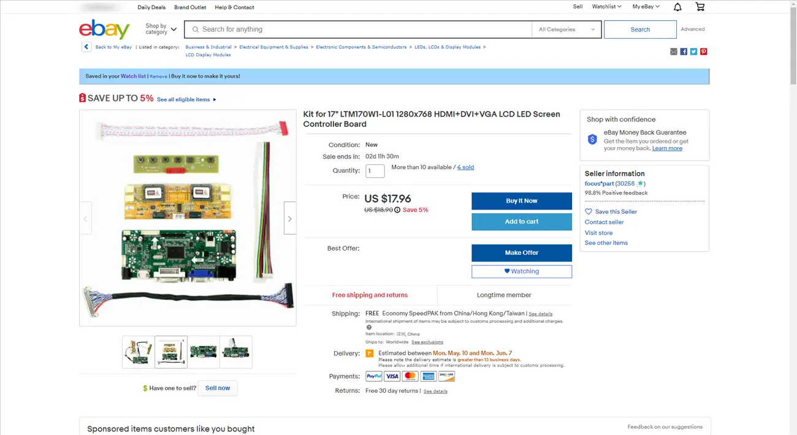Open All Categories dropdown
This screenshot has height=435, width=797.
coord(566,29)
